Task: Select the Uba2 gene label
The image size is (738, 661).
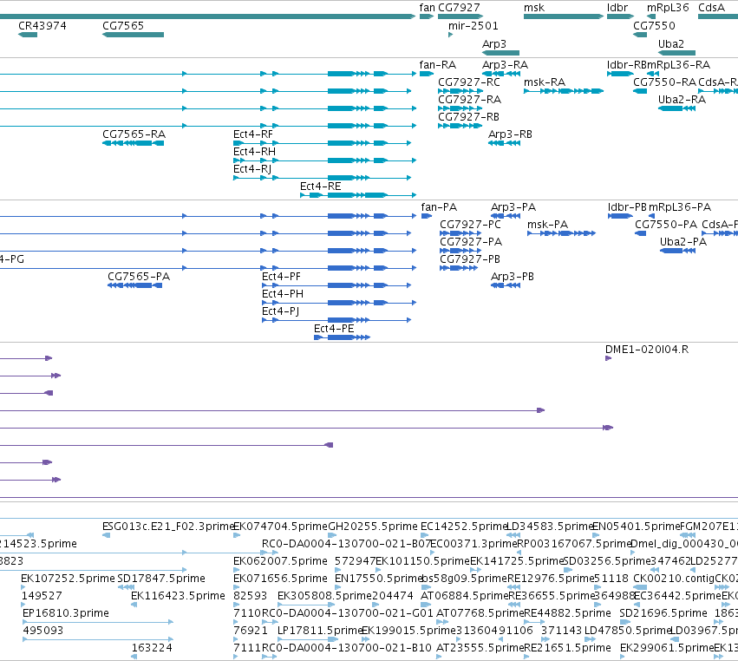Action: pos(671,43)
